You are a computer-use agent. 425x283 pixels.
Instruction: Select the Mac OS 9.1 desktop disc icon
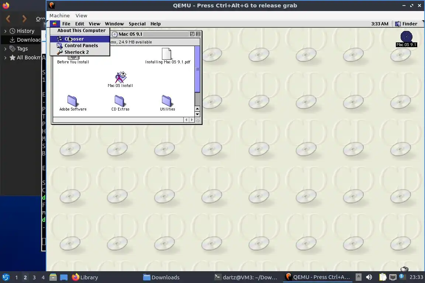[406, 37]
